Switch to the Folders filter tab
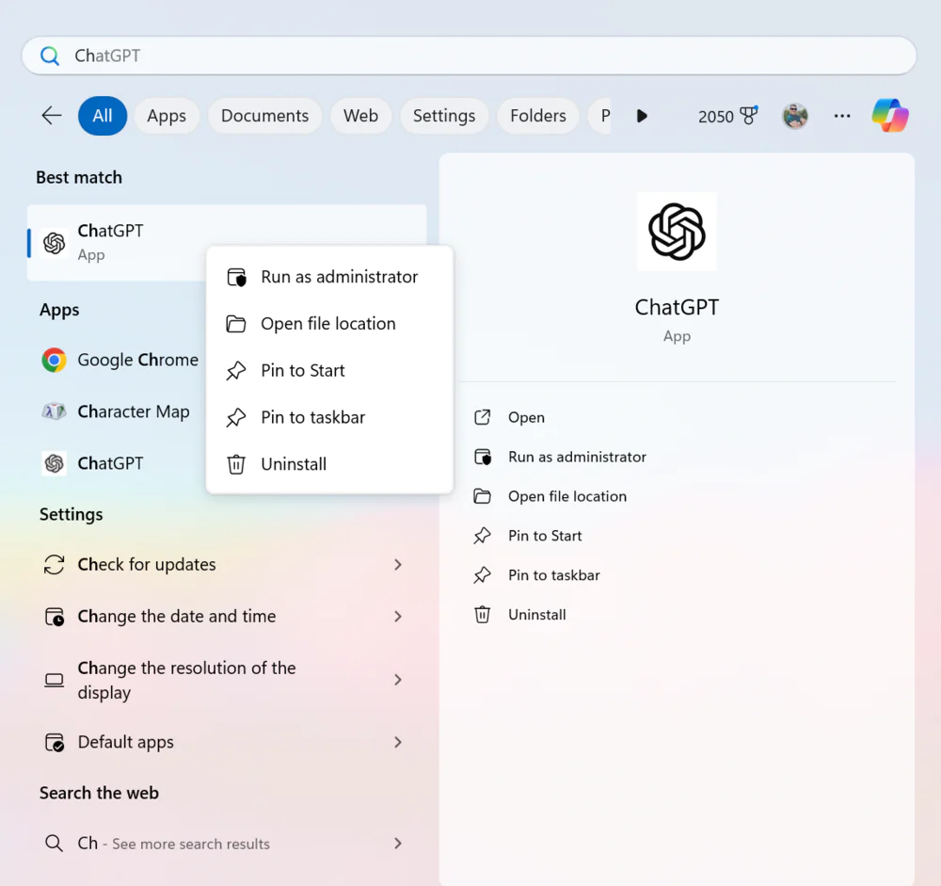This screenshot has height=886, width=941. (537, 115)
